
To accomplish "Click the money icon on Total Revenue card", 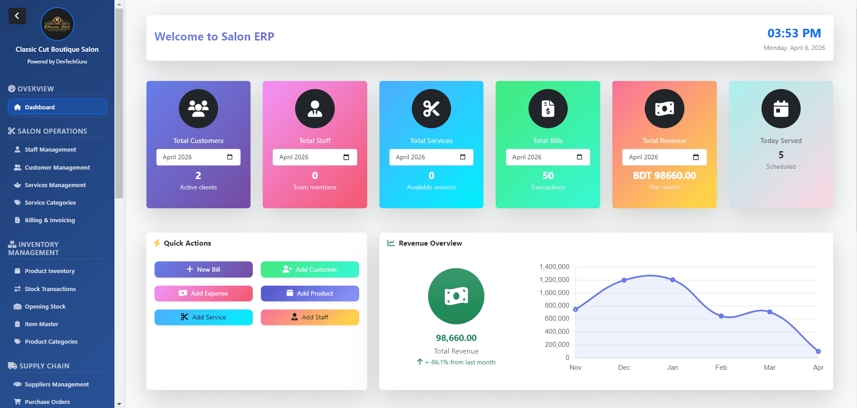I will coord(664,108).
